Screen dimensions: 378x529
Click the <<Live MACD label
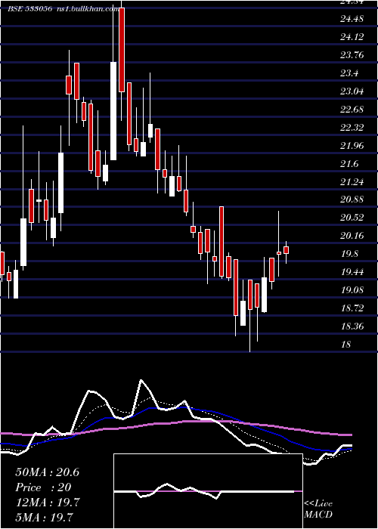click(318, 509)
